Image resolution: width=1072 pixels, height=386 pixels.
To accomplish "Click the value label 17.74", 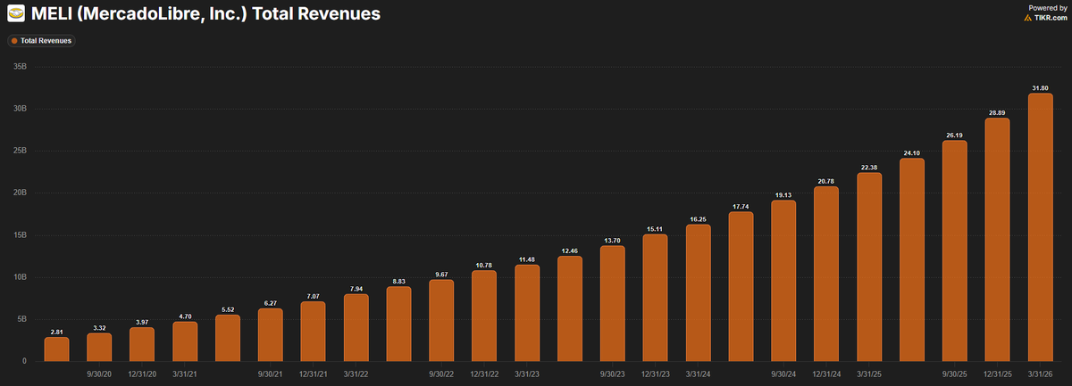I will [x=741, y=207].
